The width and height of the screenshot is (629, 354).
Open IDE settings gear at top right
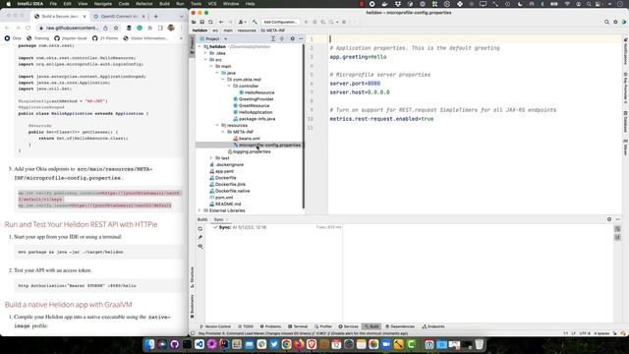[615, 22]
